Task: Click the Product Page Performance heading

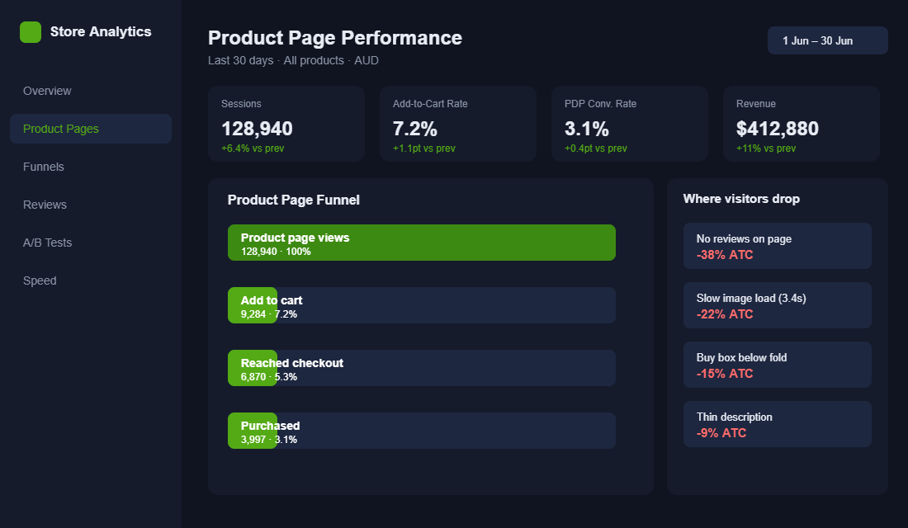Action: point(334,38)
